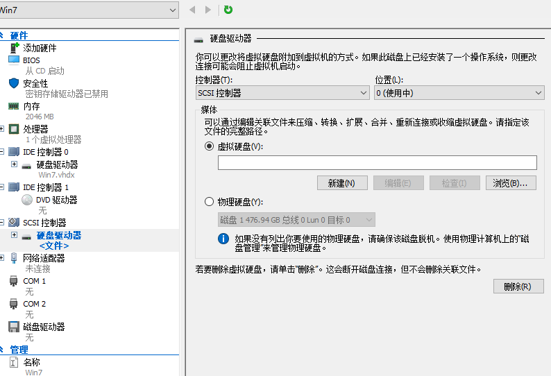Image resolution: width=551 pixels, height=376 pixels.
Task: Open the physical disk 磁盘 1 dropdown
Action: pyautogui.click(x=296, y=220)
